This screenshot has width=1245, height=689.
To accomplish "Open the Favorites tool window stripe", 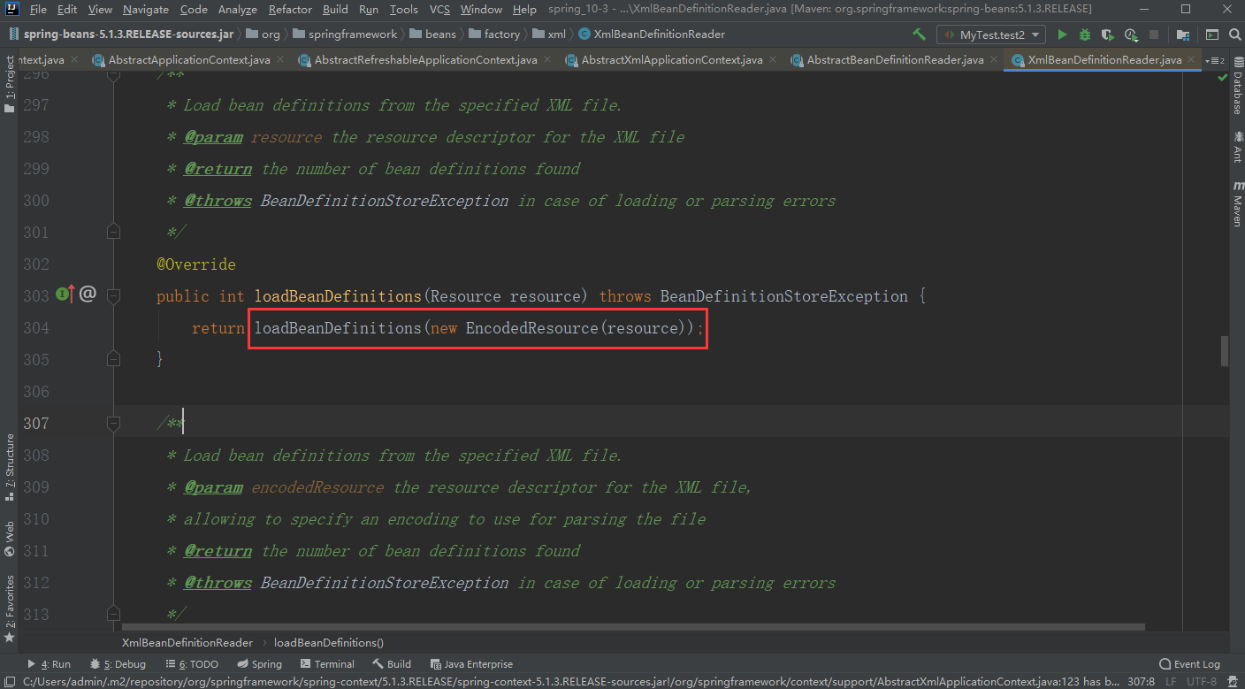I will (9, 609).
